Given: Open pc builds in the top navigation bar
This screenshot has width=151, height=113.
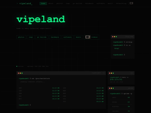Looking at the screenshot, I should pyautogui.click(x=77, y=3).
